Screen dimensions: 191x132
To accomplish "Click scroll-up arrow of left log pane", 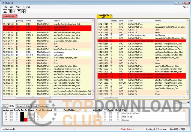I will [x=93, y=20].
